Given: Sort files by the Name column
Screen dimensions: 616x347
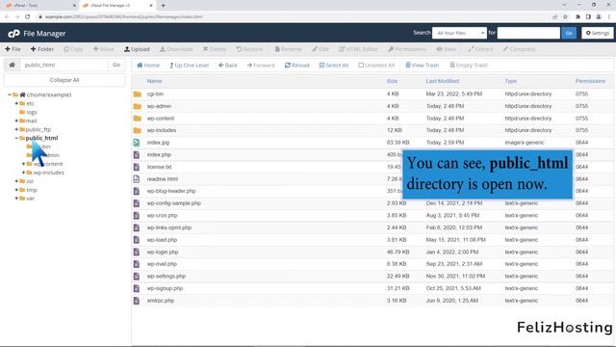Looking at the screenshot, I should tap(154, 81).
